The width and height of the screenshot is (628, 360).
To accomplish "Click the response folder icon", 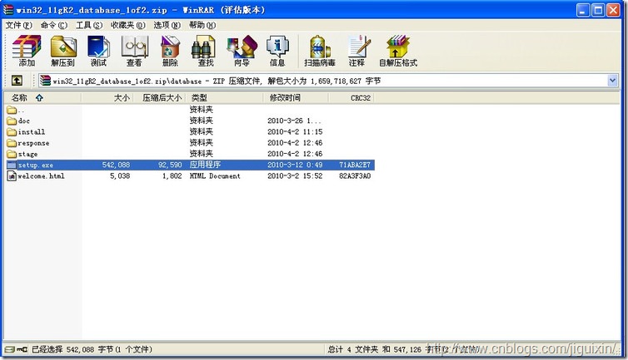I will [12, 143].
